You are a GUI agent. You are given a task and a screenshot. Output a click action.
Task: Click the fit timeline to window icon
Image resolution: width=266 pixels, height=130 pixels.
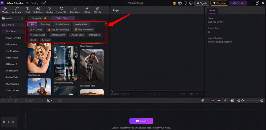pos(232,100)
